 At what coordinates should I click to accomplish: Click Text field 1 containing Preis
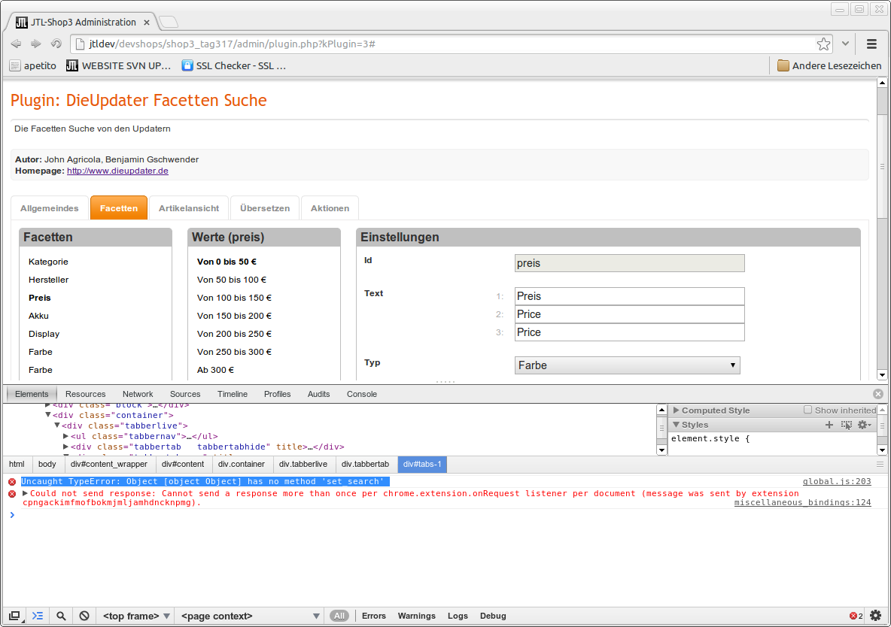629,296
